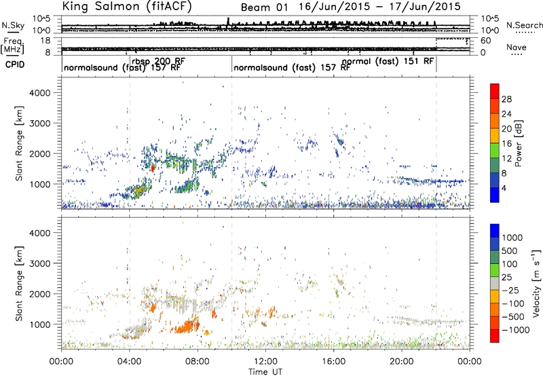Click the 'N.Search' legend label
543x376 pixels.
(x=524, y=25)
